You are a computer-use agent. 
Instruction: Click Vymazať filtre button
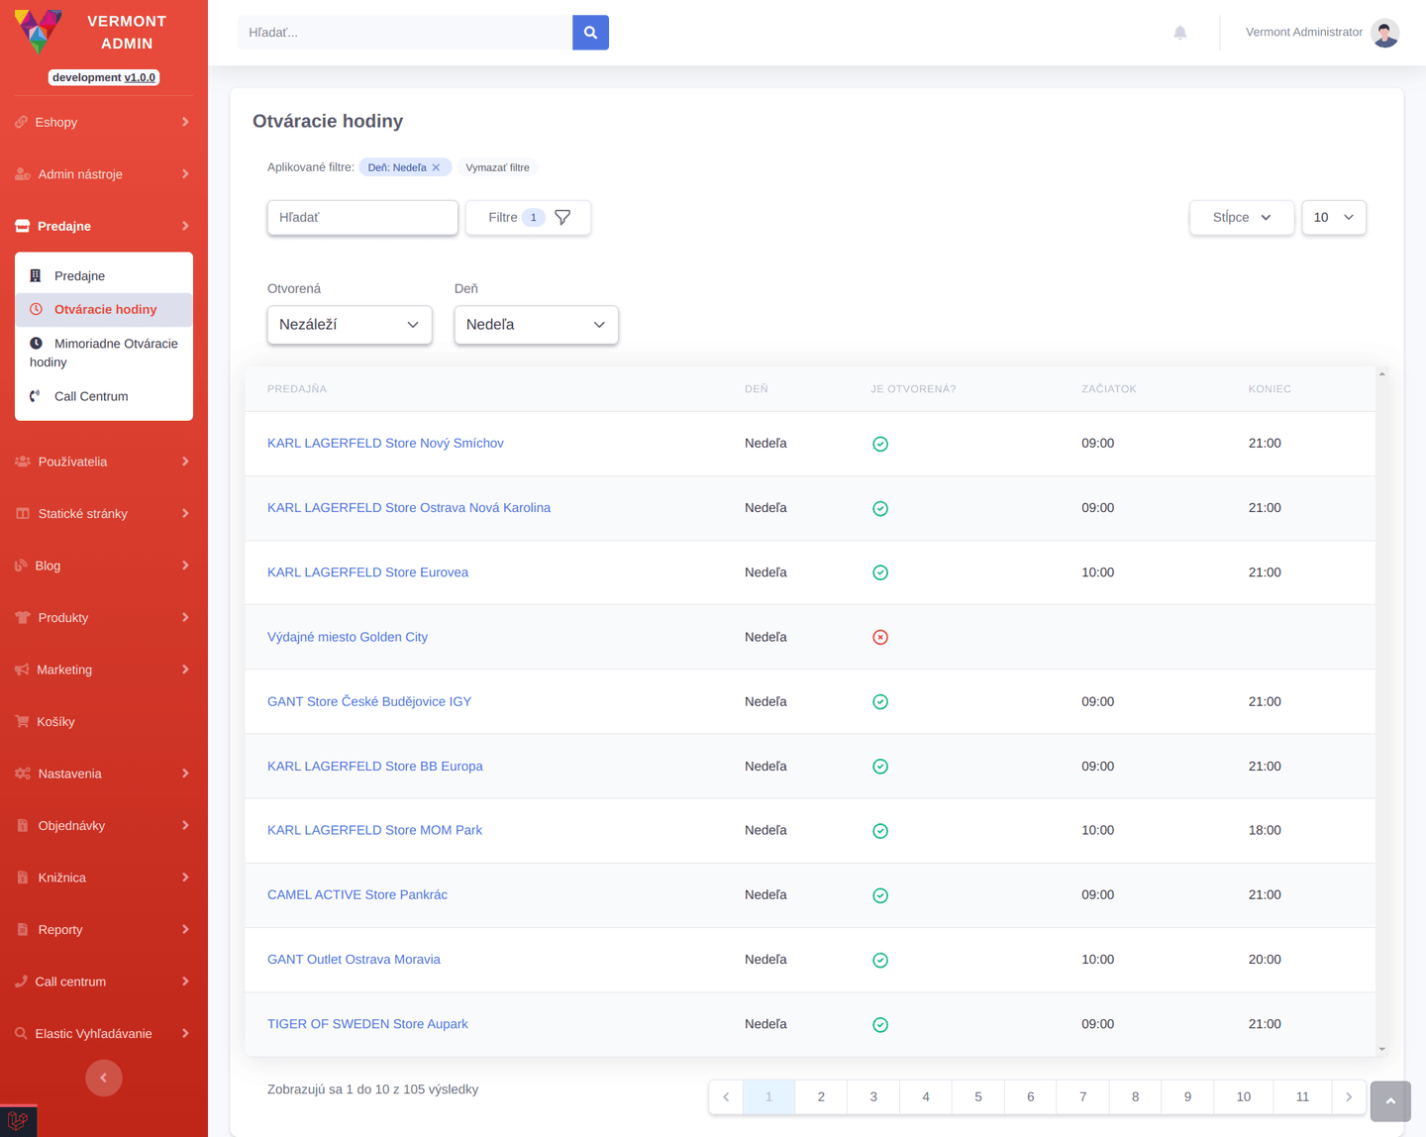[497, 167]
